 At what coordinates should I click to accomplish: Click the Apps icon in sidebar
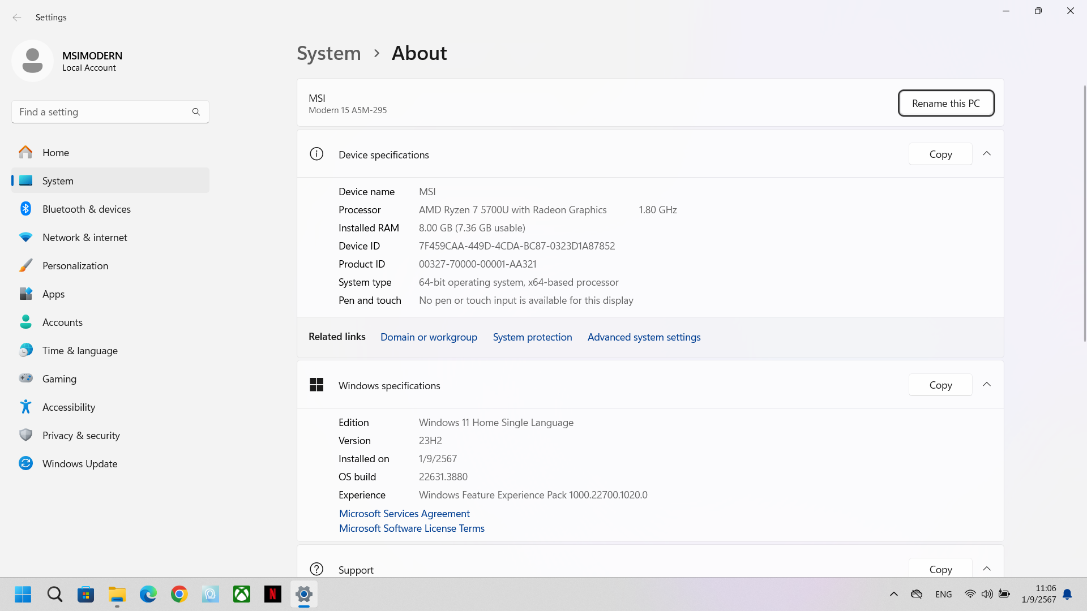(x=25, y=294)
